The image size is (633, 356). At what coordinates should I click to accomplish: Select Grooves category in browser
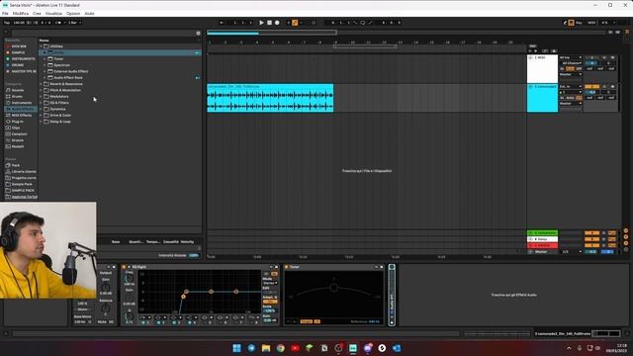[18, 140]
